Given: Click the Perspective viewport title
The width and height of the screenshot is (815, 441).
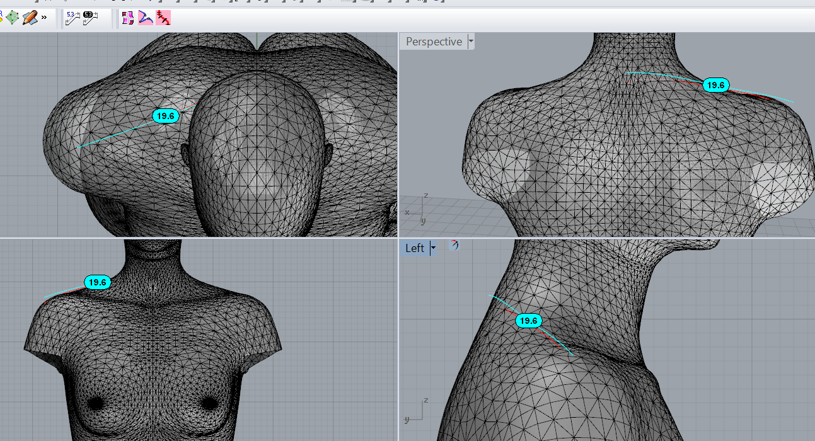Looking at the screenshot, I should 434,42.
